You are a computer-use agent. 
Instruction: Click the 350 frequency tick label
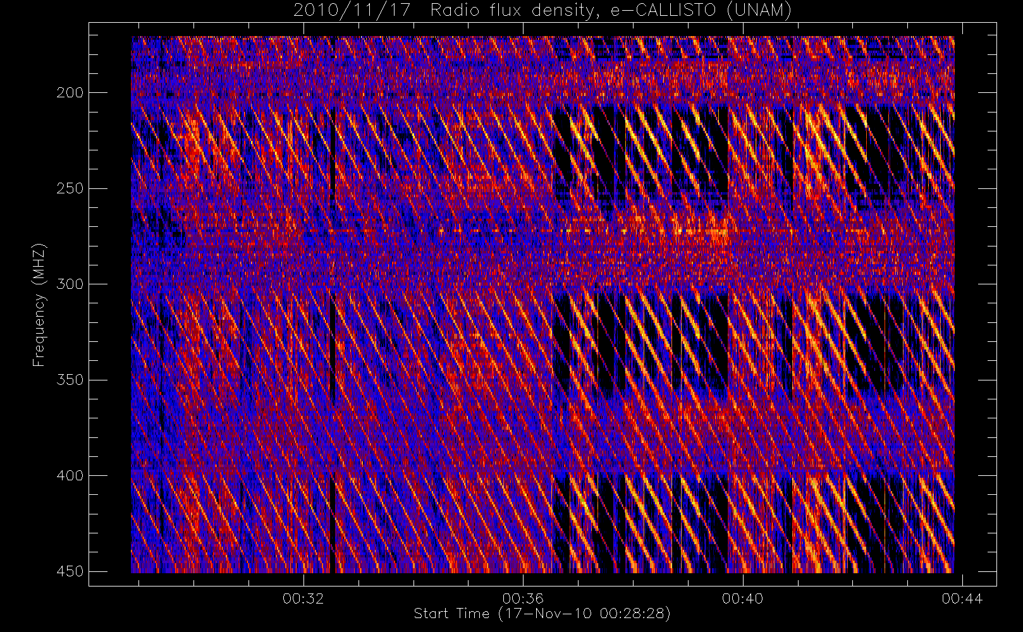coord(70,380)
